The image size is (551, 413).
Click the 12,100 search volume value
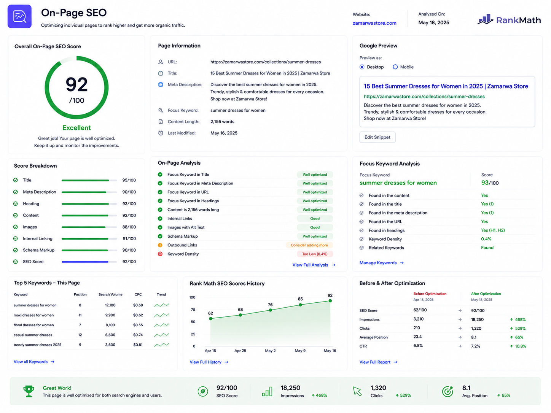110,305
